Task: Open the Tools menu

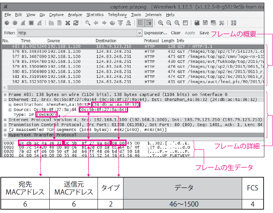Action: [x=136, y=15]
